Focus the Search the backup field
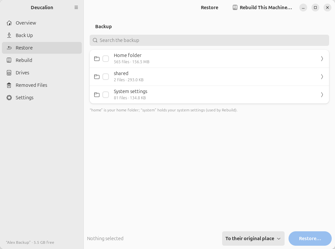This screenshot has width=335, height=249. click(x=209, y=40)
